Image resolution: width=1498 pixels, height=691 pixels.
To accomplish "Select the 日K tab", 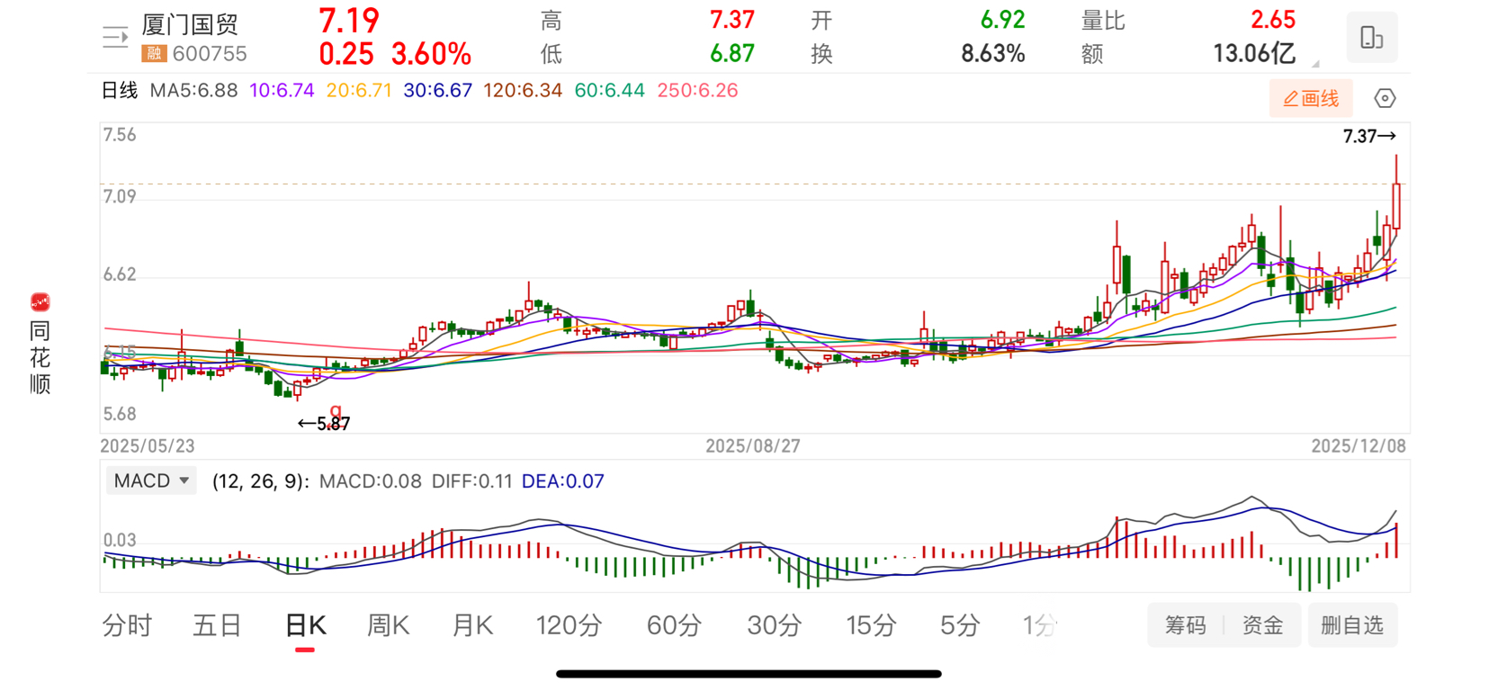I will (305, 625).
